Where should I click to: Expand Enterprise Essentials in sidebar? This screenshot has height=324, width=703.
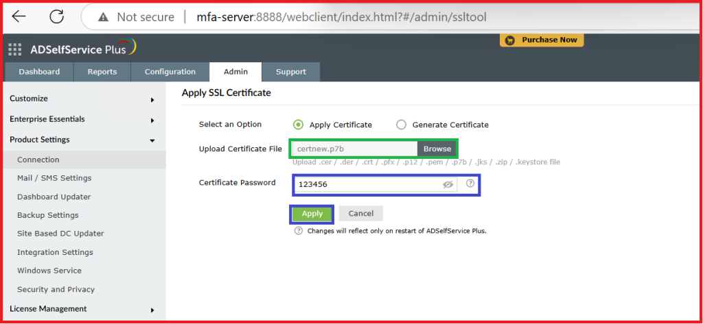coord(152,120)
